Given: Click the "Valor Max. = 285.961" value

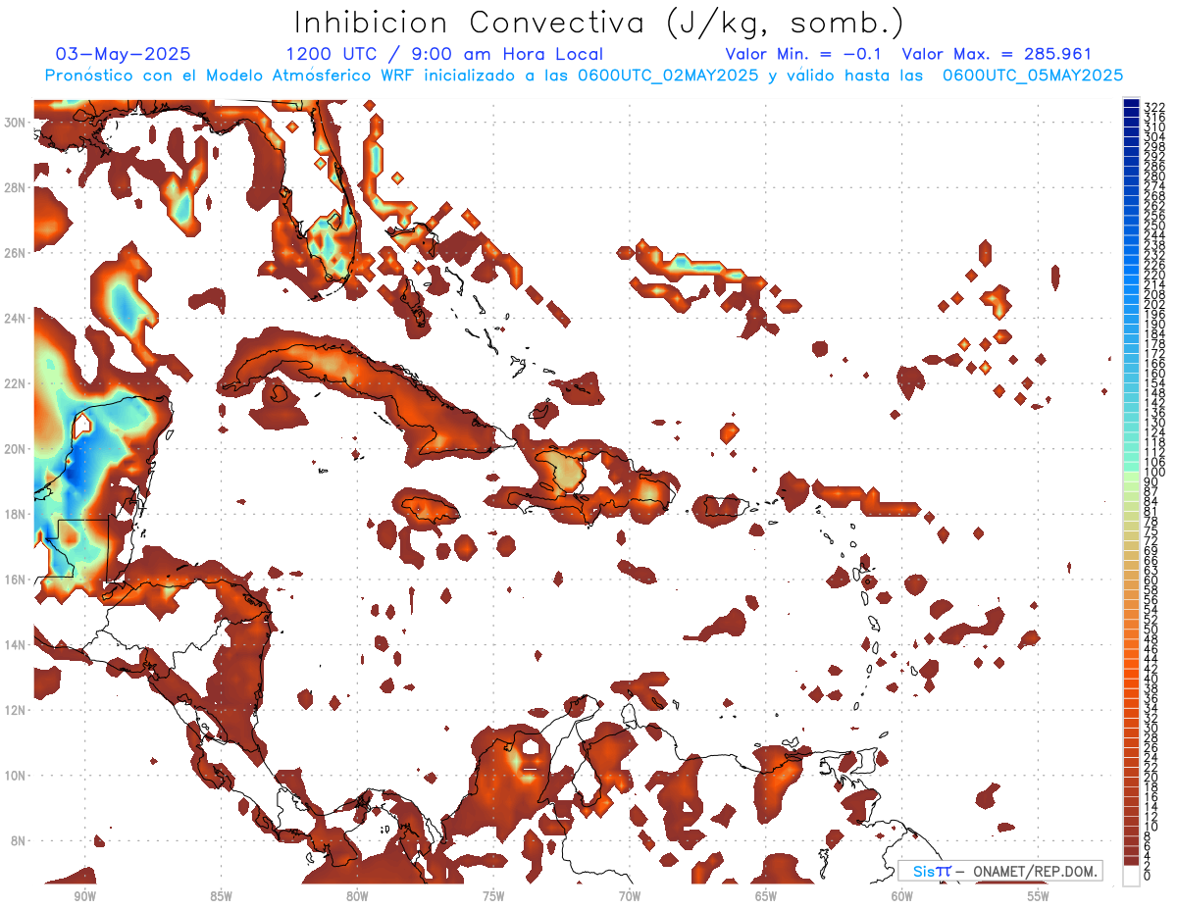Looking at the screenshot, I should [x=997, y=54].
